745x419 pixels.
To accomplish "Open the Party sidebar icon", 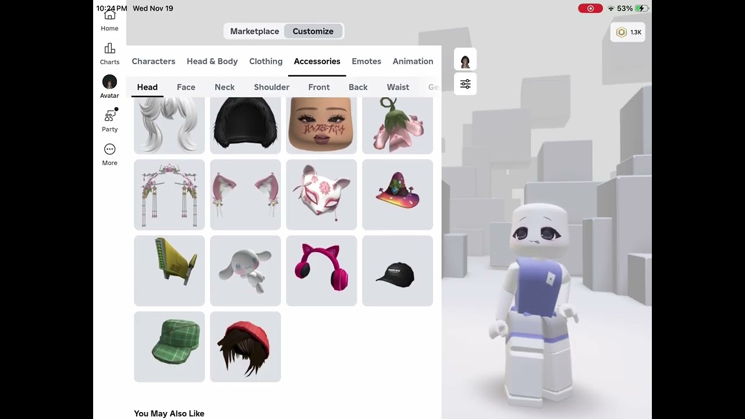I will pyautogui.click(x=109, y=120).
